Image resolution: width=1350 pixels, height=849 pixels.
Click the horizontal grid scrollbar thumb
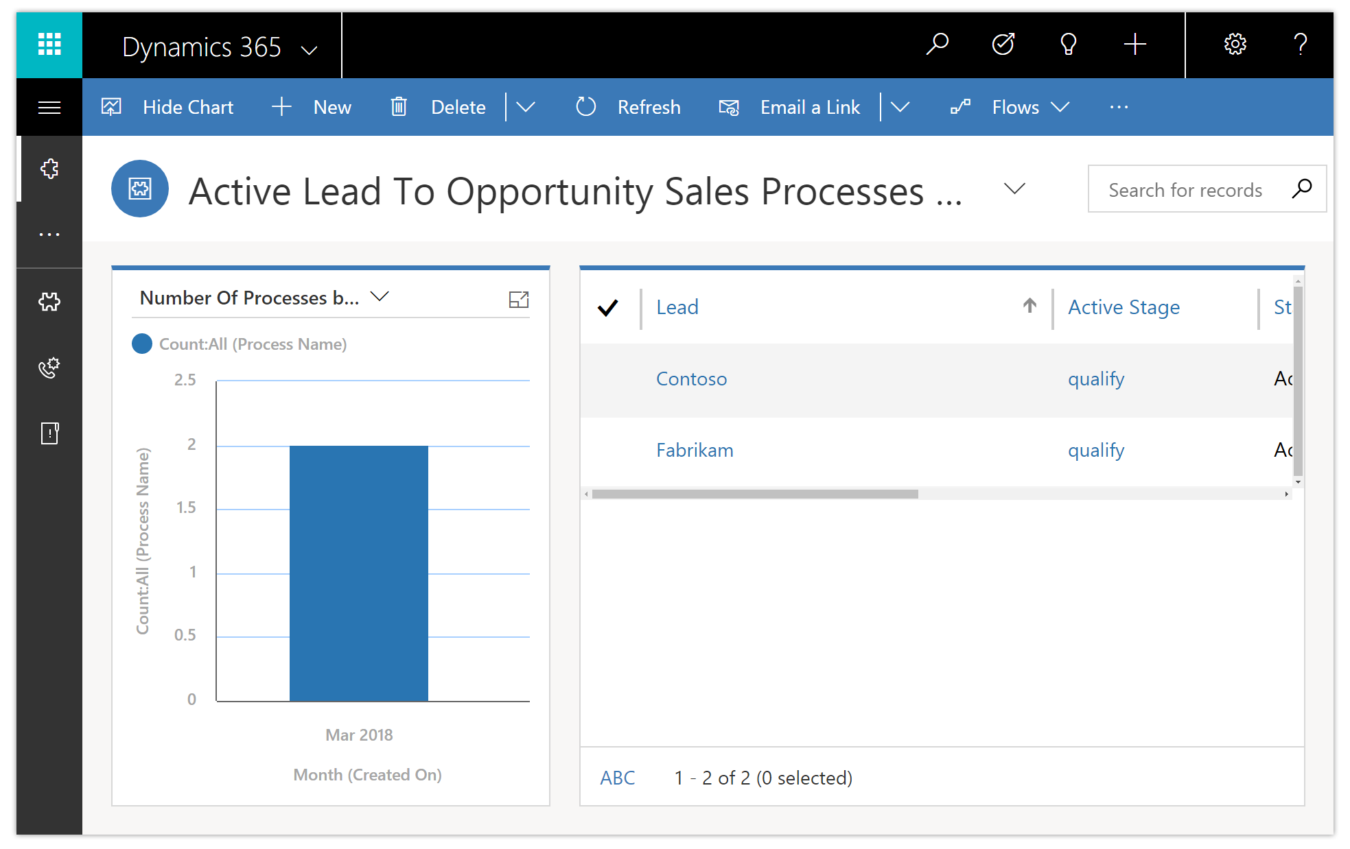755,494
